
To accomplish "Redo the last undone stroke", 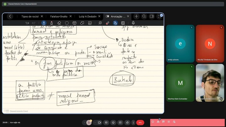I will (x=34, y=23).
